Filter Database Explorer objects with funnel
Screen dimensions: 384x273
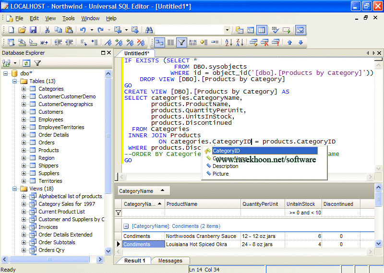[37, 63]
